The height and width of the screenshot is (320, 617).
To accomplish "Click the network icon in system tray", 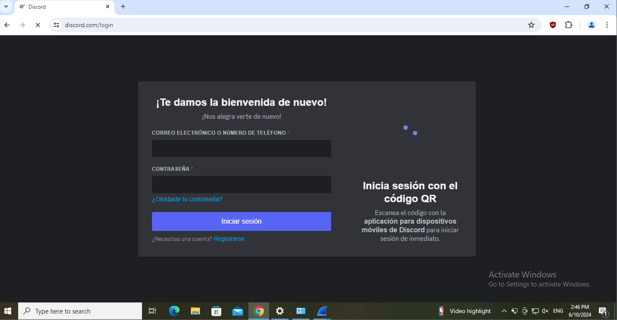I will tap(535, 311).
